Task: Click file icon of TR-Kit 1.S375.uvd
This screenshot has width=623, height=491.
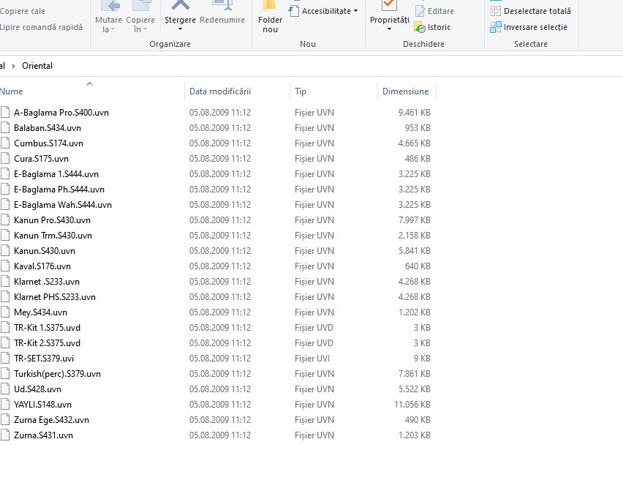Action: pos(5,328)
